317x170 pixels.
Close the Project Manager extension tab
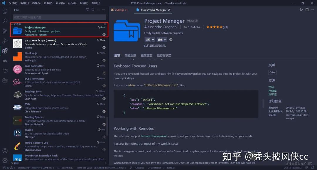[x=169, y=10]
